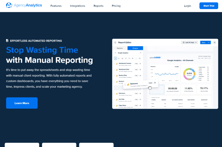Close the Report Editor with the X
The width and height of the screenshot is (222, 147).
215,42
